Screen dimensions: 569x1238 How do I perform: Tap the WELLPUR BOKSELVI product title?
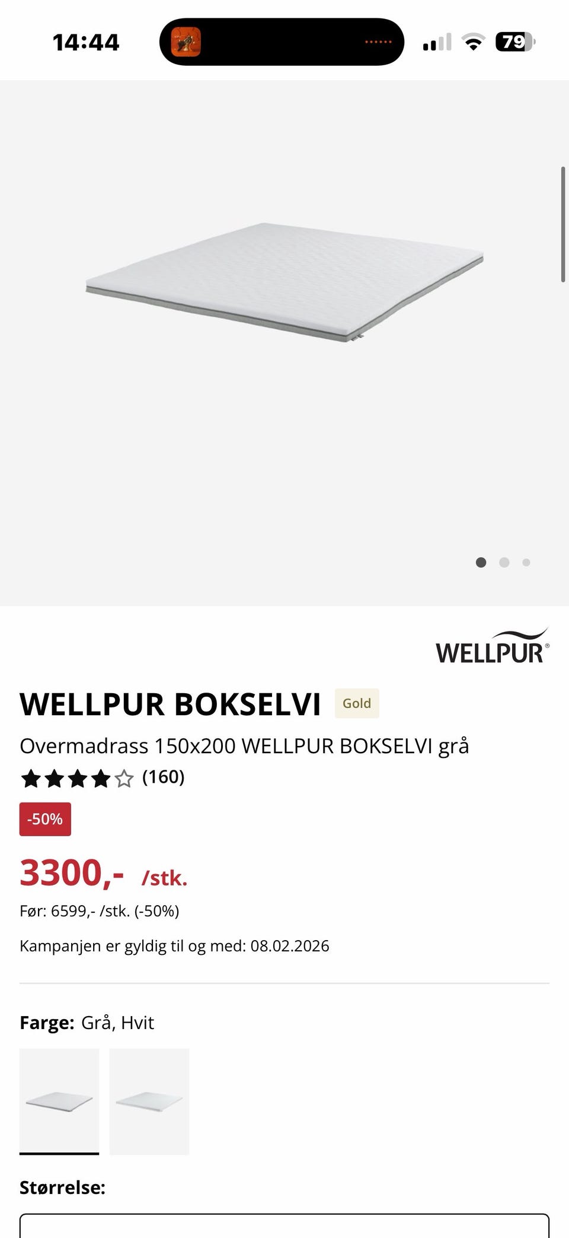[x=170, y=704]
